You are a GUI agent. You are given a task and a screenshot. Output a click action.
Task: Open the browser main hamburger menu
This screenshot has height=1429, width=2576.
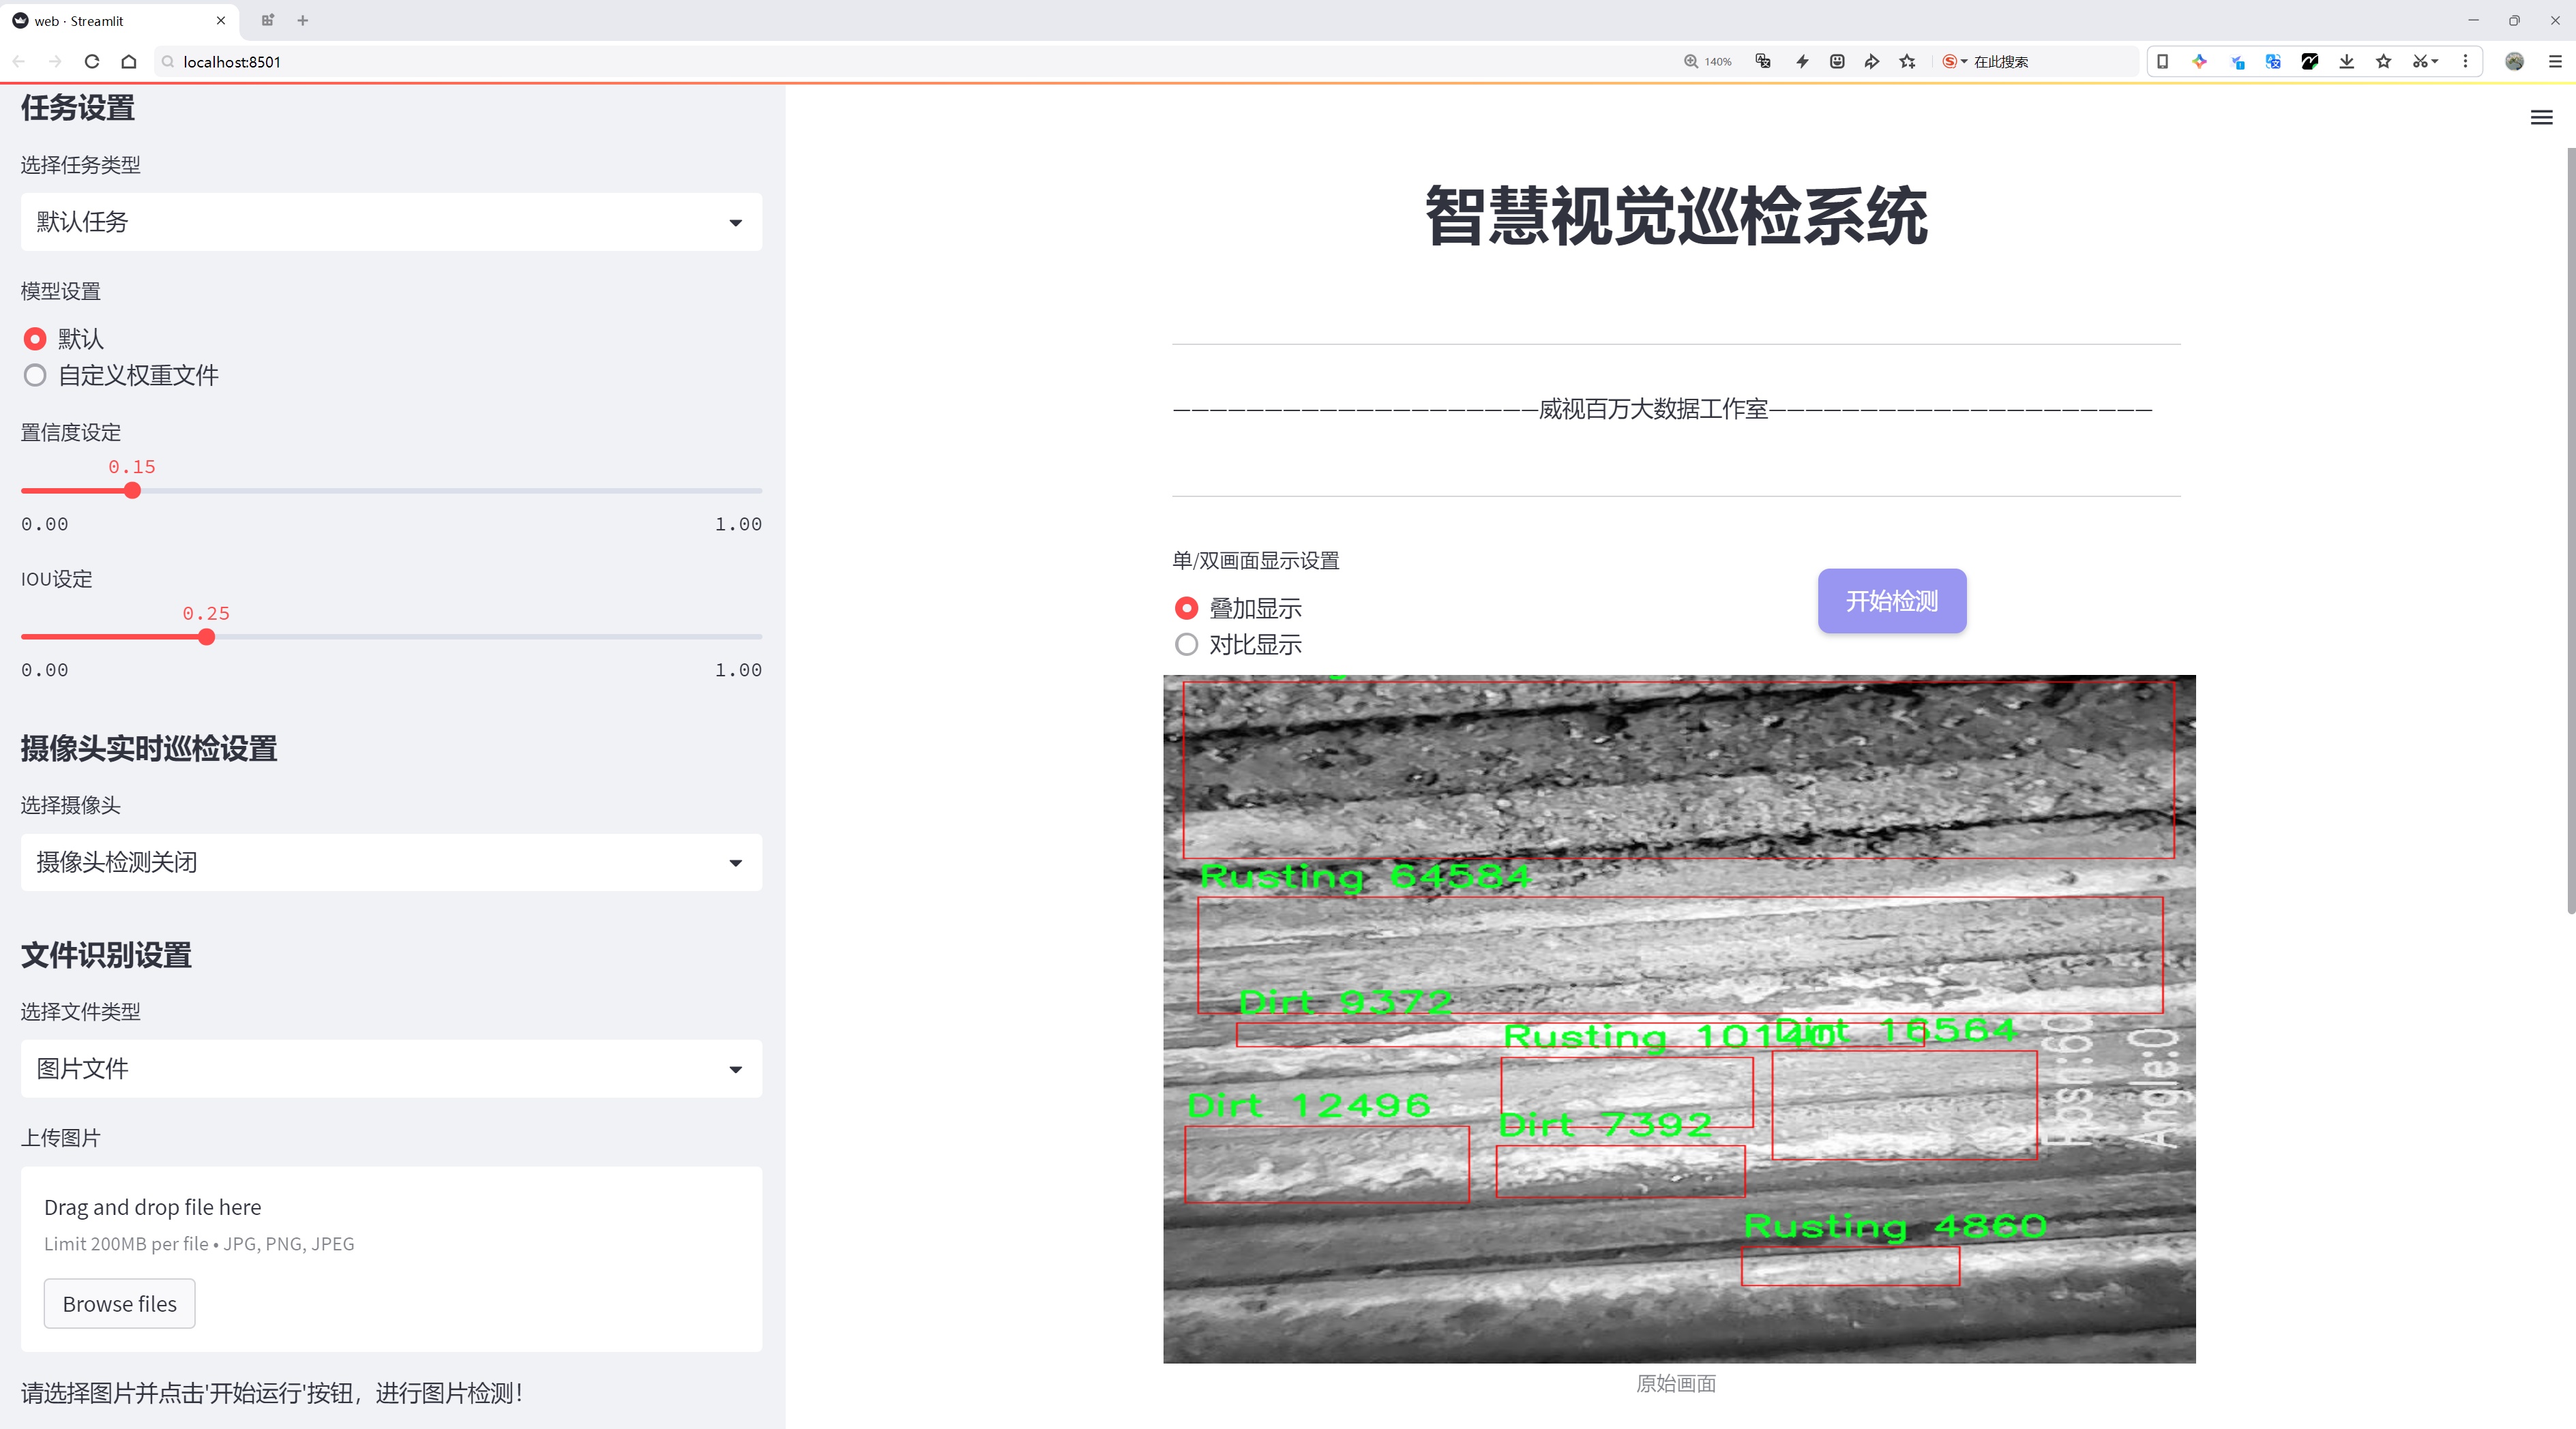pyautogui.click(x=2555, y=61)
